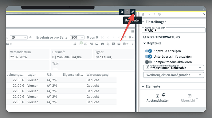Collapse the Elemente section

(x=143, y=86)
